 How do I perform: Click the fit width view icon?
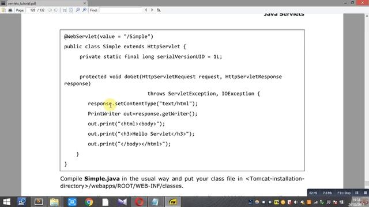tap(65, 10)
